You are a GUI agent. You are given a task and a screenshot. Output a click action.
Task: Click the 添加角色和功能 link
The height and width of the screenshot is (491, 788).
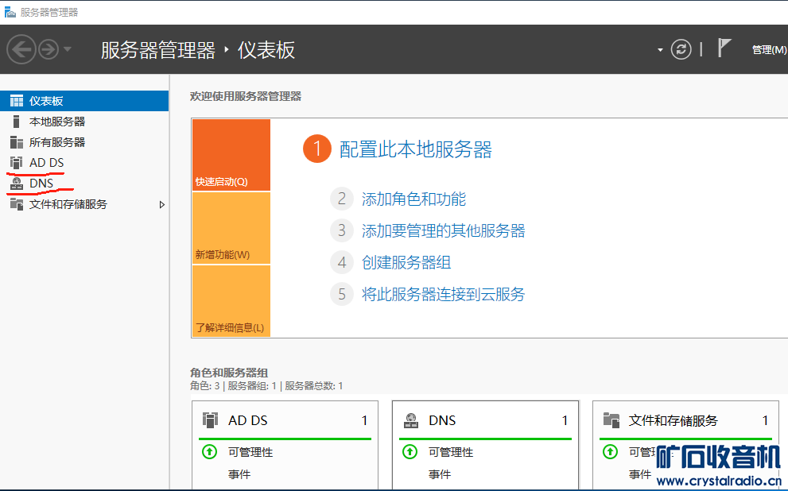tap(413, 199)
